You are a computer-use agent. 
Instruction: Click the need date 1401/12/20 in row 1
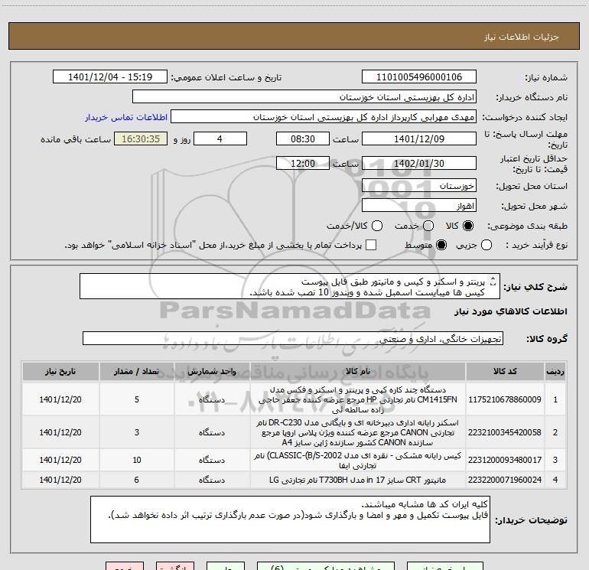click(60, 400)
